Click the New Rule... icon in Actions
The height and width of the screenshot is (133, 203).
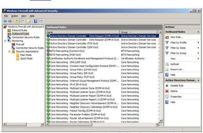[167, 37]
